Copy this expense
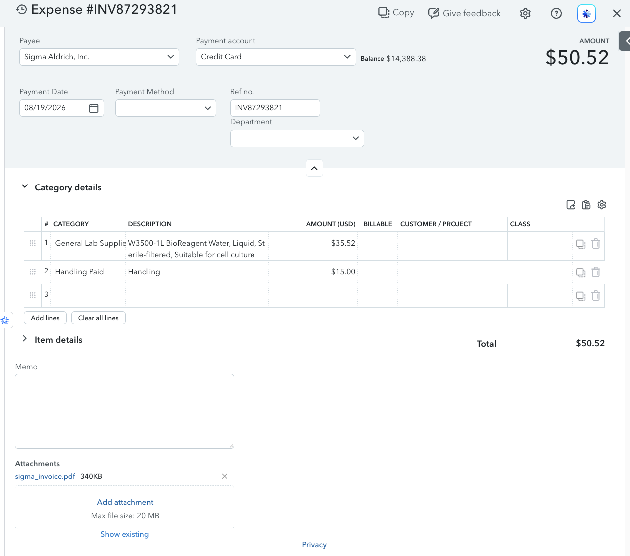This screenshot has height=556, width=630. (x=396, y=13)
